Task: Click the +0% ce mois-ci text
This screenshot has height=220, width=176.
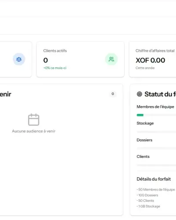Action: [55, 68]
